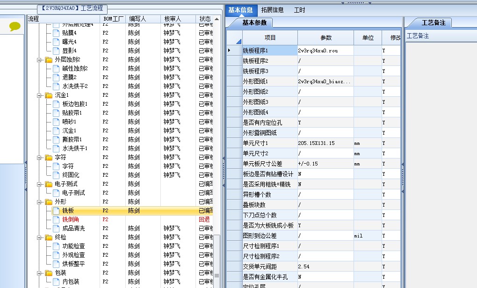Open the 拓展信息 tab
Viewport: 477px width, 288px height.
272,10
